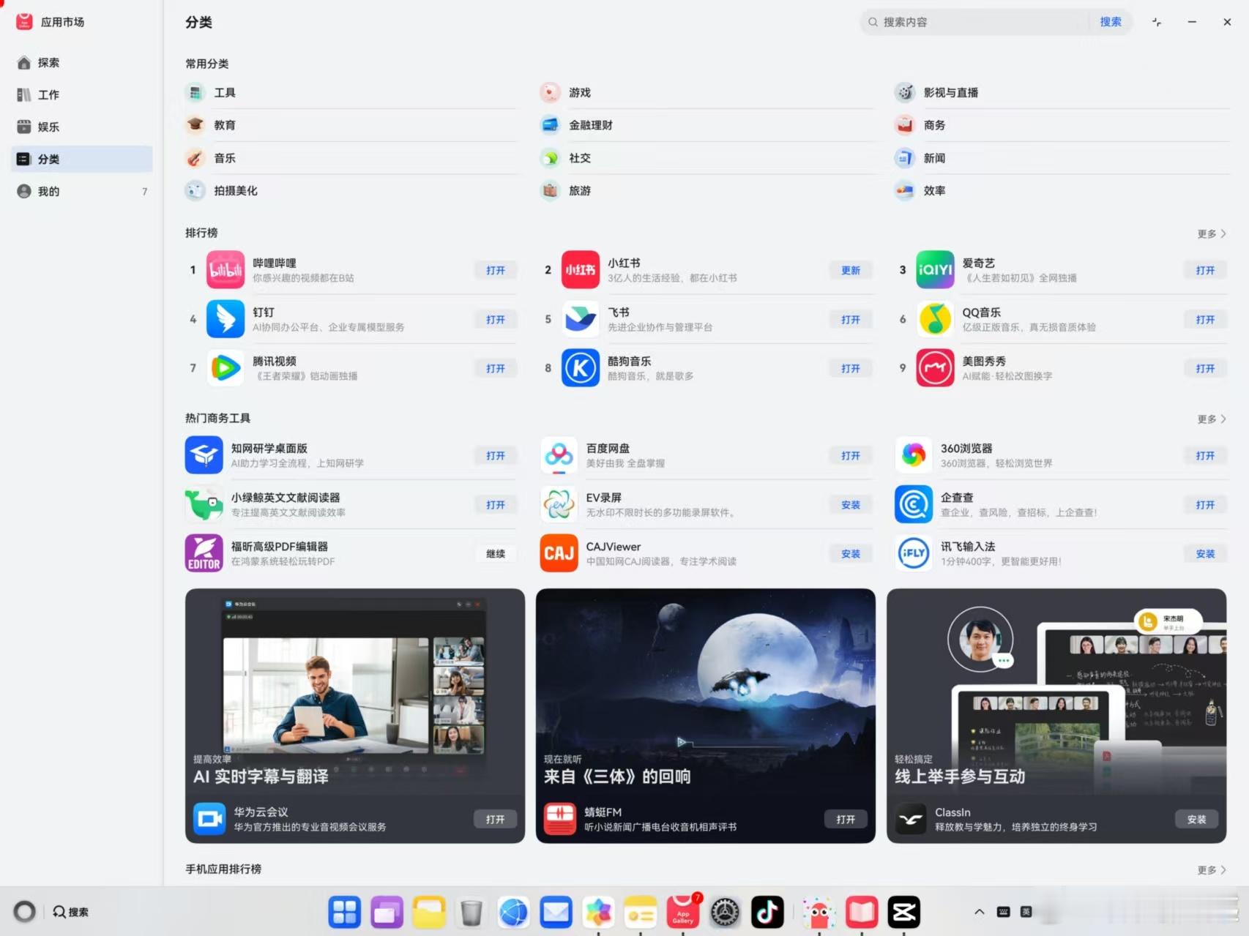Open the launchpad grid icon in the dock
Screen dimensions: 1249x936
[x=344, y=912]
